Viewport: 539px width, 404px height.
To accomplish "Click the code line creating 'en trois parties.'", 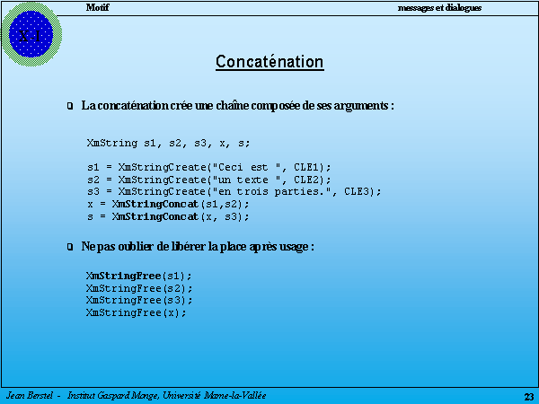I will (x=234, y=191).
